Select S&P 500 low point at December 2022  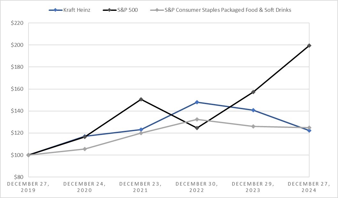coord(197,128)
